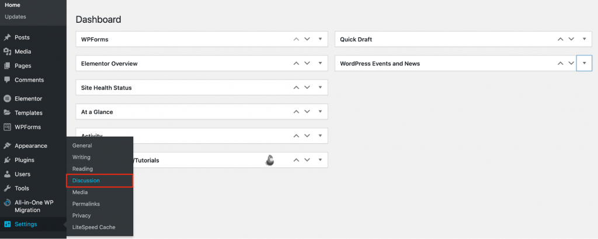Open Discussion settings submenu item
This screenshot has width=598, height=239.
click(86, 181)
